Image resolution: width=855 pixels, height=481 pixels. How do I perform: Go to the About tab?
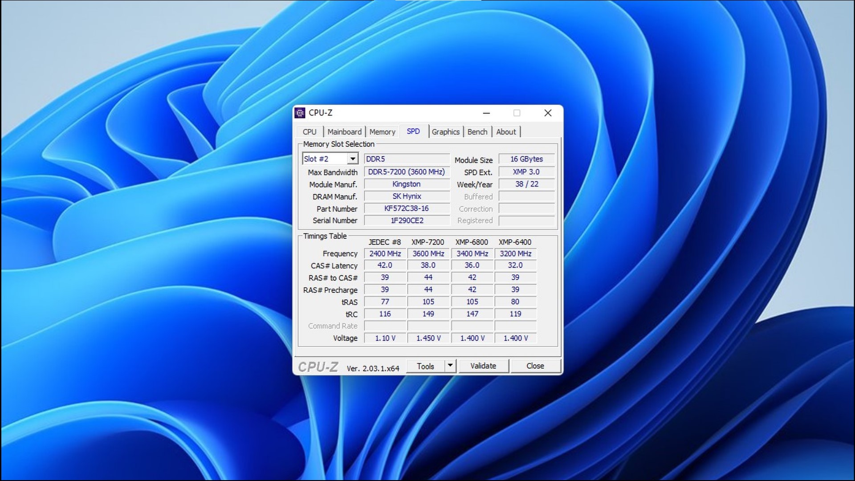(506, 132)
